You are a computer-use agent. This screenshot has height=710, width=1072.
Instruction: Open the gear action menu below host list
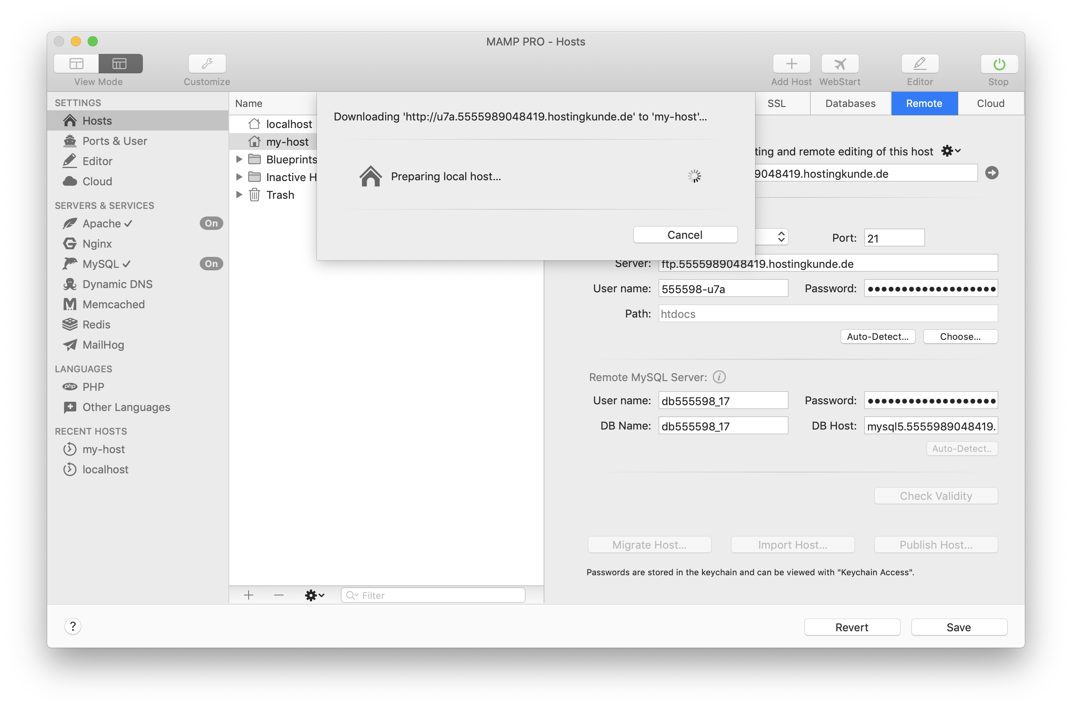(314, 595)
